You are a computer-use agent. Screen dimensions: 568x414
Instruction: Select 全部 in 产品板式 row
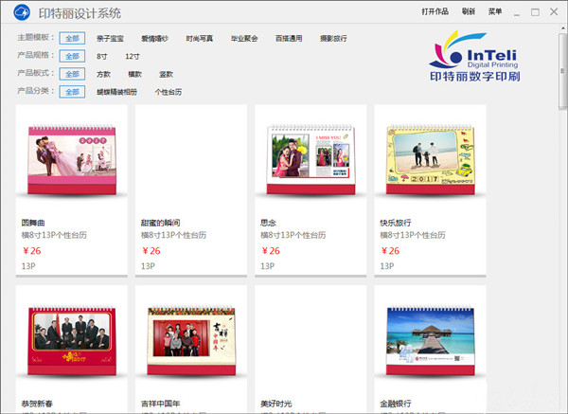pos(72,74)
